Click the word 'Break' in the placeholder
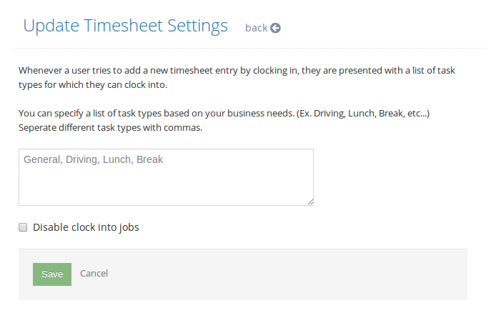The image size is (486, 323). tap(149, 159)
